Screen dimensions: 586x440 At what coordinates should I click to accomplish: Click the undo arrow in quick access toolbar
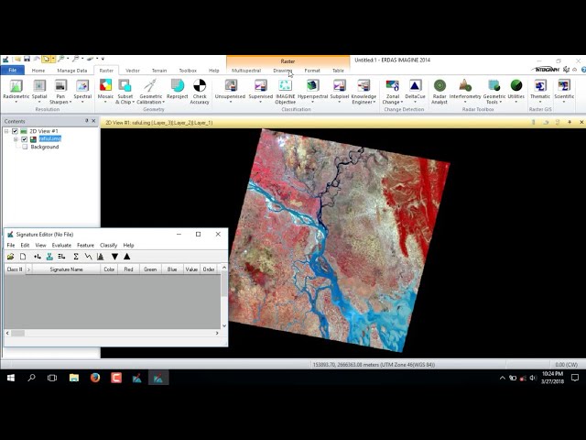[x=37, y=59]
